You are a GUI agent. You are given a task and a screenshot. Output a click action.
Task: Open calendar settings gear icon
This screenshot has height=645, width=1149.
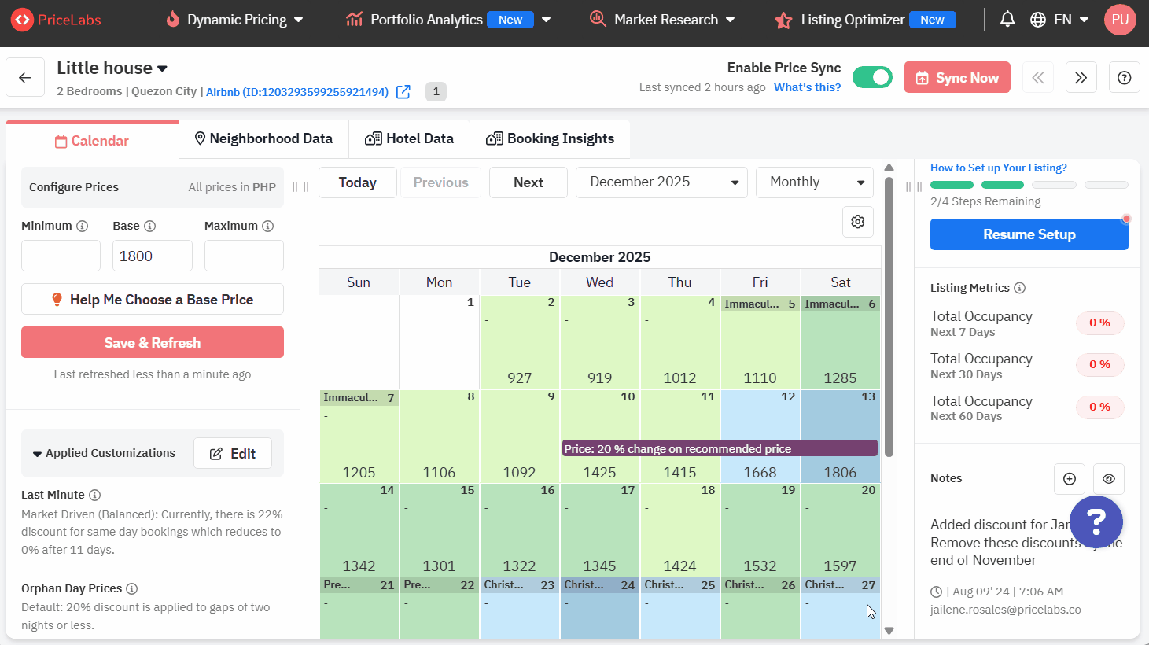click(858, 222)
